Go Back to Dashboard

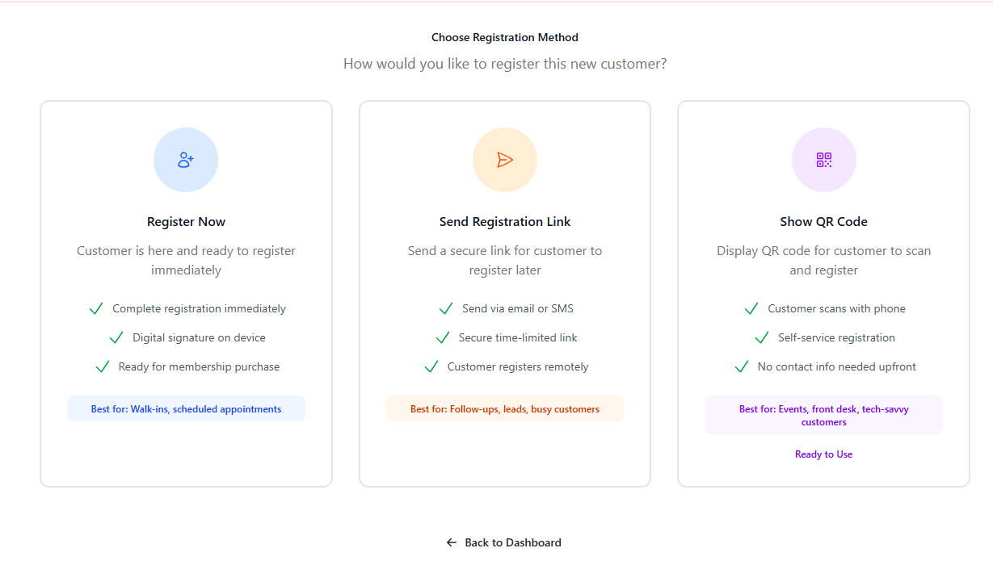coord(512,542)
